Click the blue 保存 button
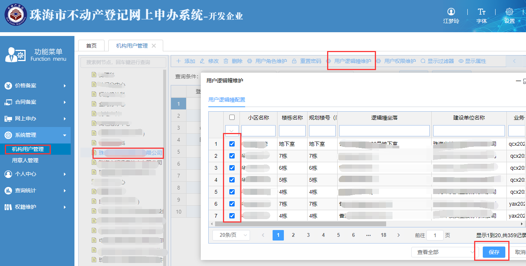Image resolution: width=526 pixels, height=266 pixels. [x=494, y=252]
